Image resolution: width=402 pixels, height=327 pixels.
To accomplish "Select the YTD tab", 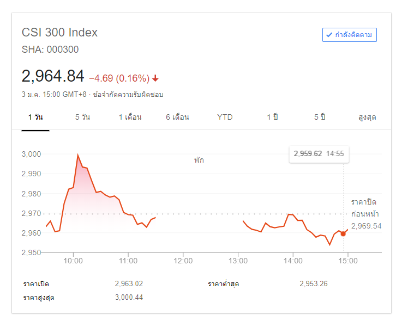I will click(x=225, y=118).
